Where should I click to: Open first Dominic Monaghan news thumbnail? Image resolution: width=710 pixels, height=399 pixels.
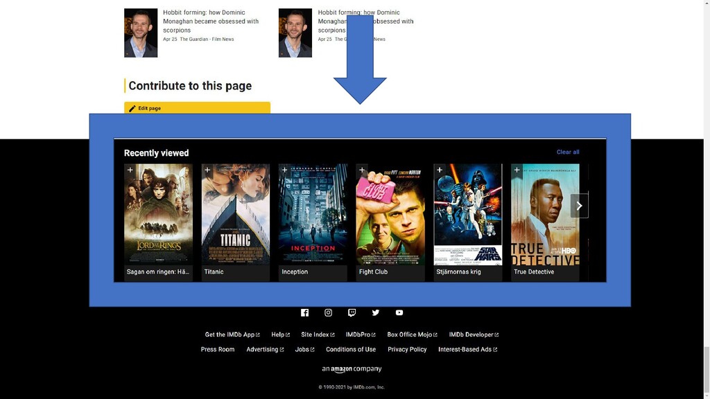coord(141,33)
